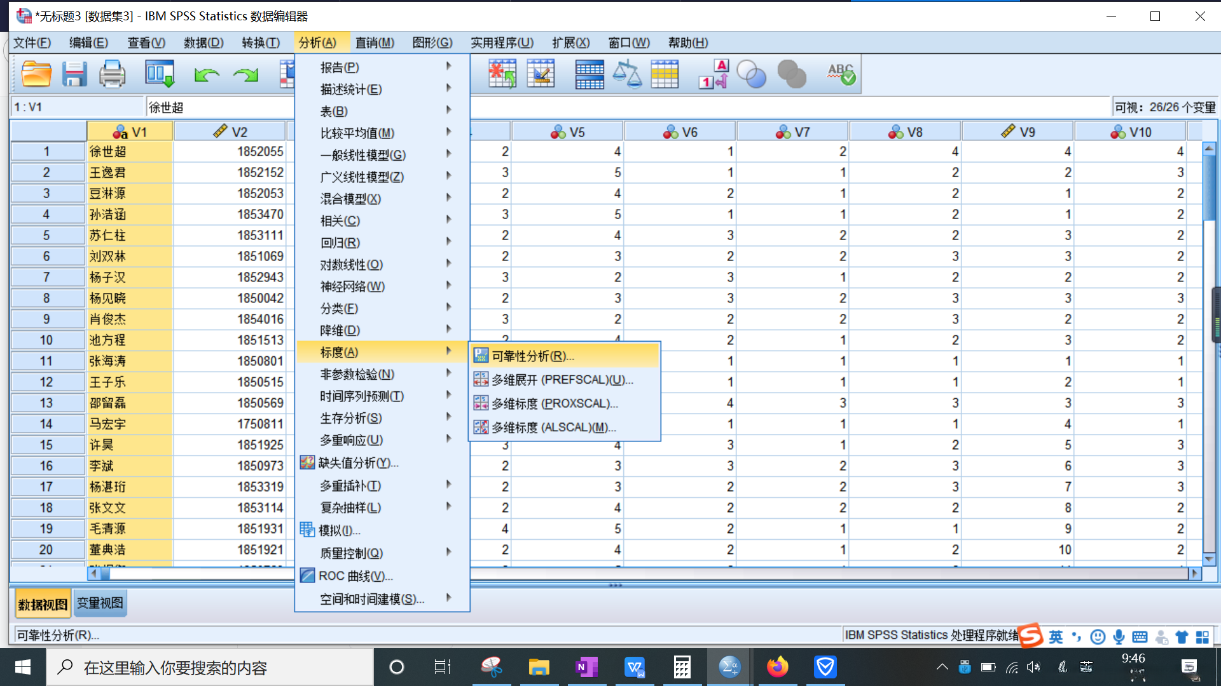
Task: Click the Undo green arrow icon
Action: point(207,75)
